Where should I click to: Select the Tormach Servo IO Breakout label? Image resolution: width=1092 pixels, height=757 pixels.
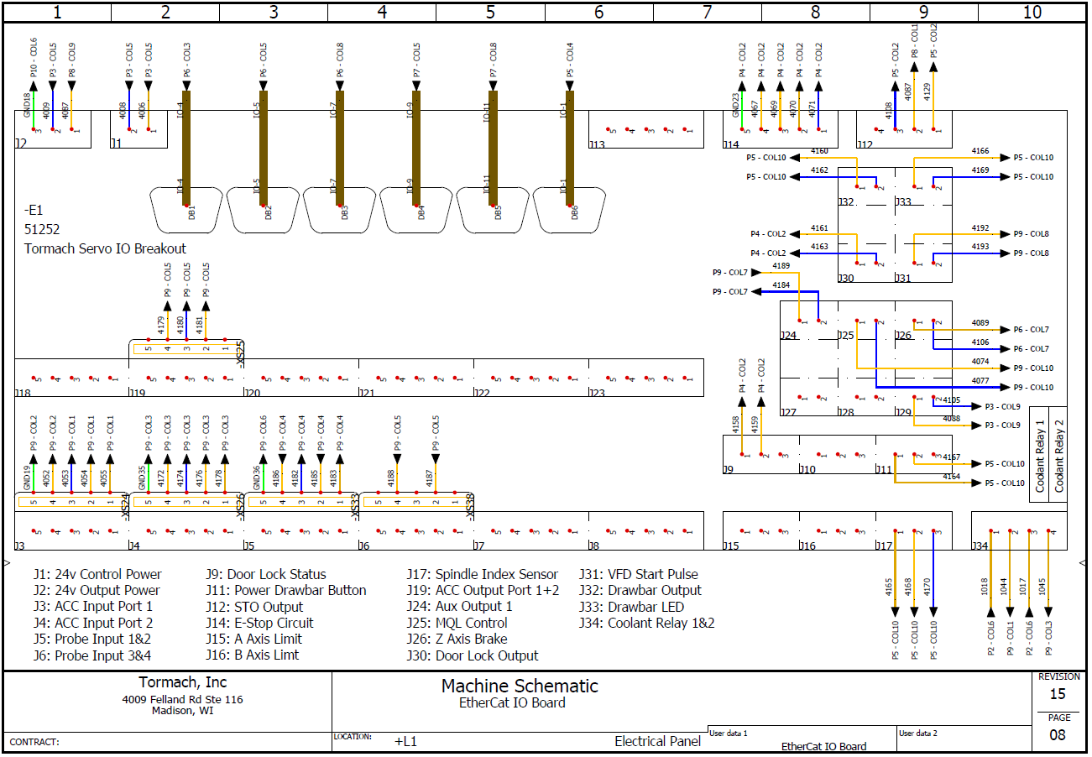(105, 248)
